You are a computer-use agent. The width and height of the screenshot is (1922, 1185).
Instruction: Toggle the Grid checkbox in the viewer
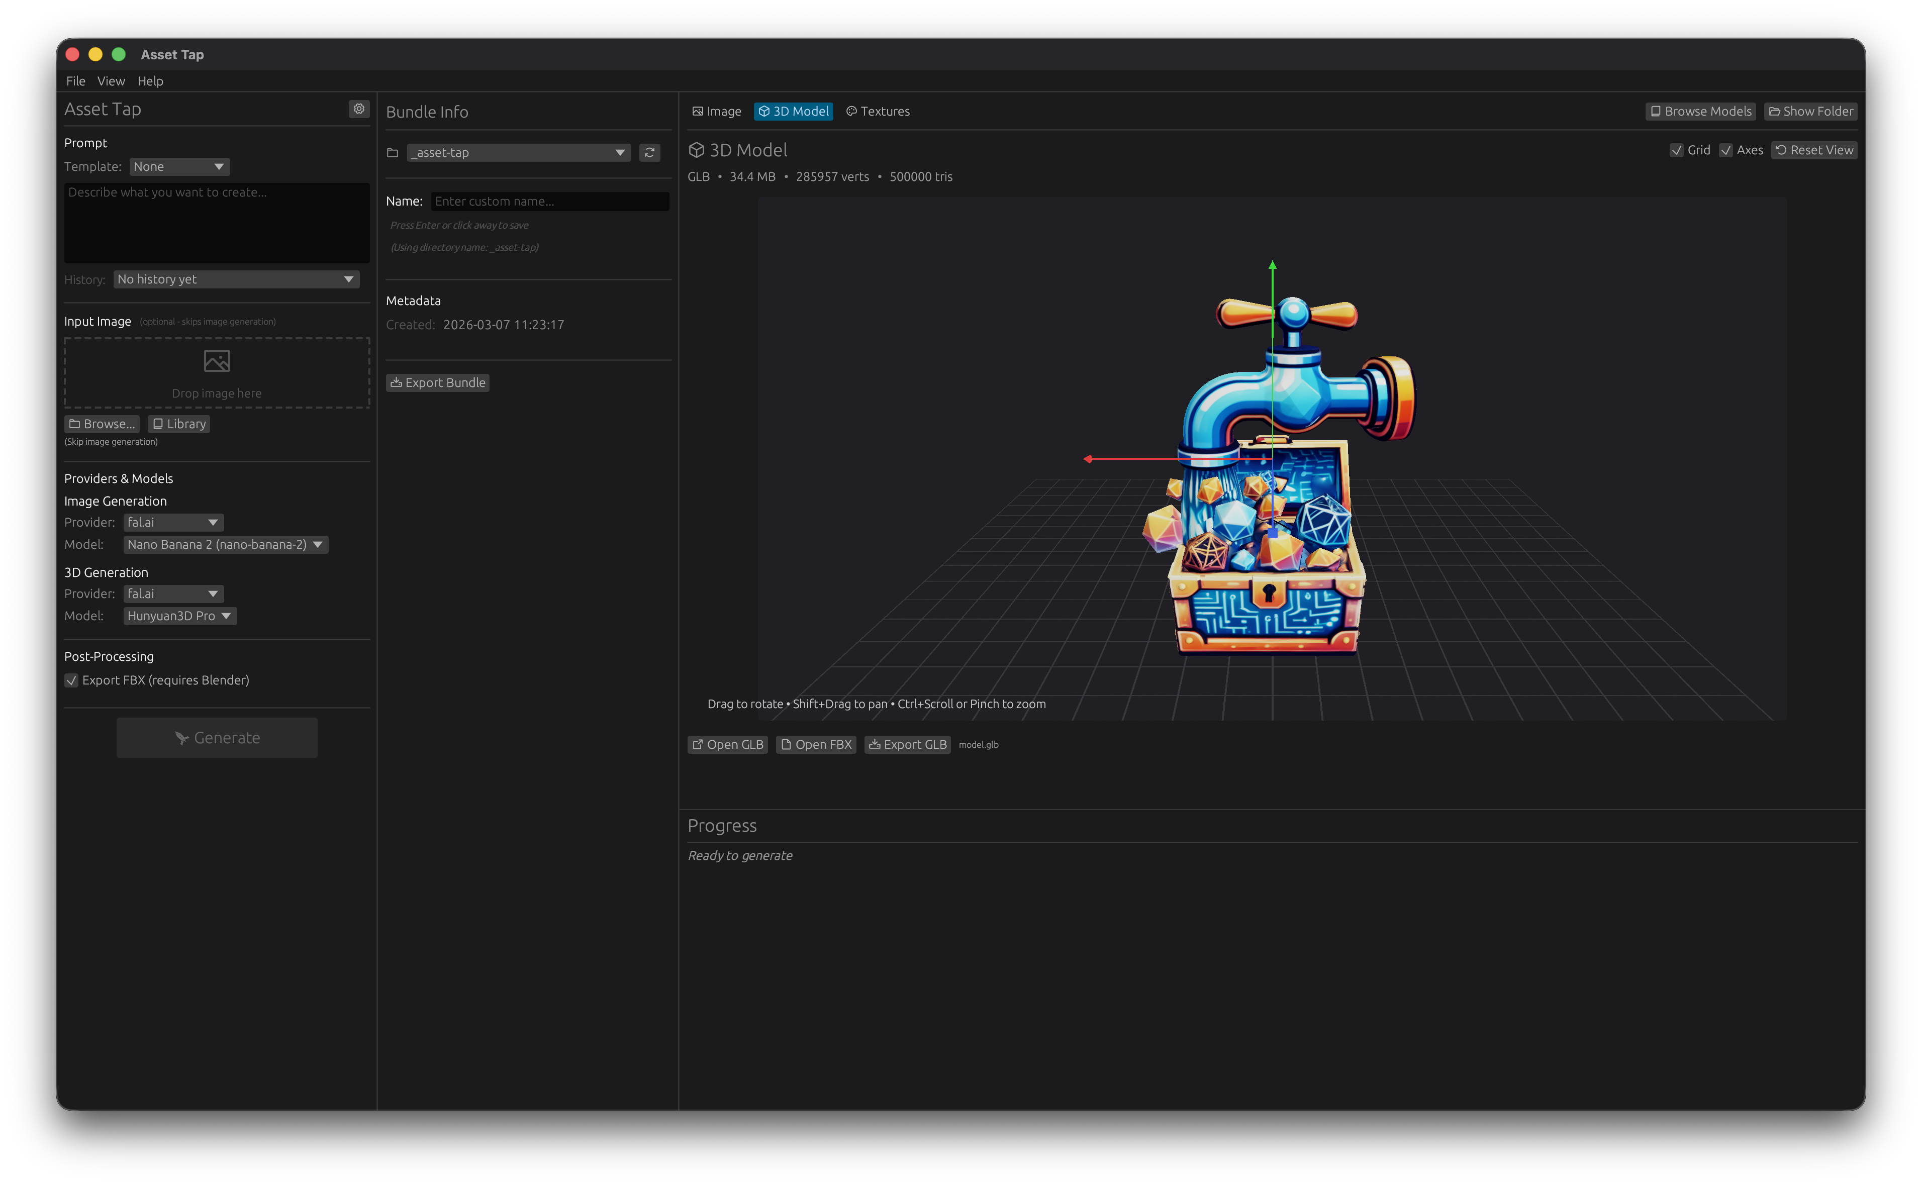pos(1677,150)
